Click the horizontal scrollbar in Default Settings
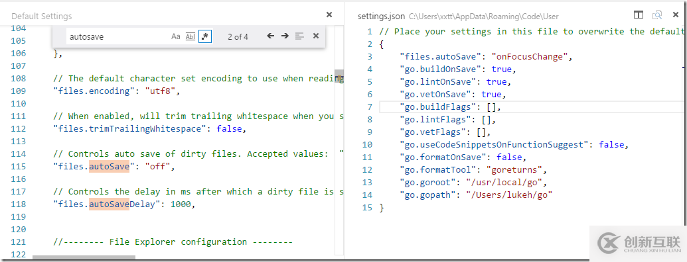 [84, 257]
